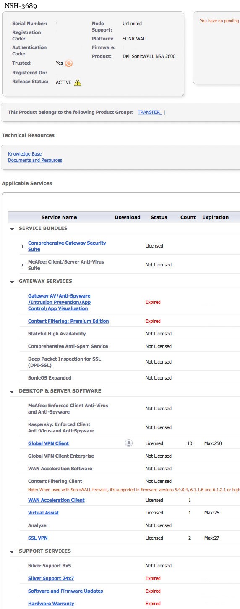
Task: Open the Global VPN Client link
Action: (x=48, y=443)
